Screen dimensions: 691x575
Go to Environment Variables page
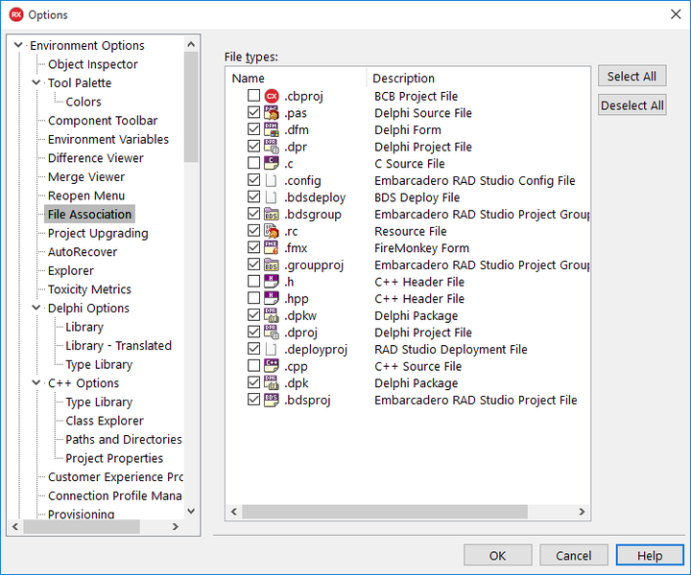pyautogui.click(x=107, y=140)
